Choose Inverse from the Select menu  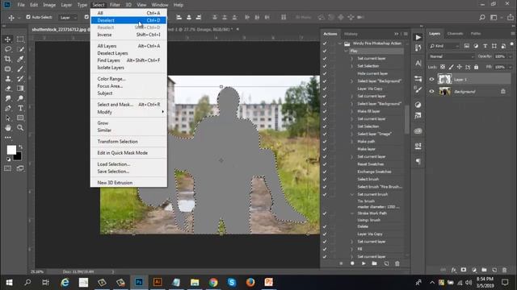pos(128,35)
